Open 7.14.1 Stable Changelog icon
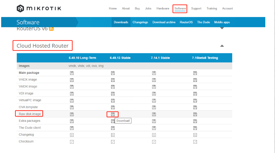 (154, 135)
